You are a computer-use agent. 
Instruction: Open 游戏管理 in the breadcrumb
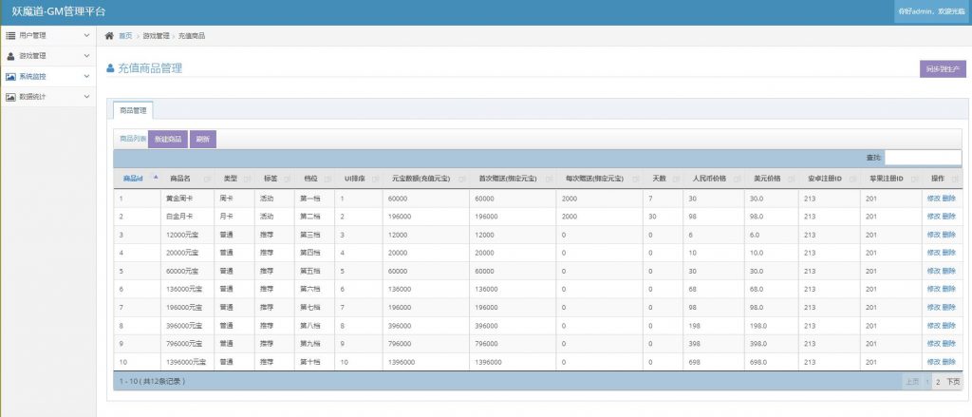[x=156, y=35]
